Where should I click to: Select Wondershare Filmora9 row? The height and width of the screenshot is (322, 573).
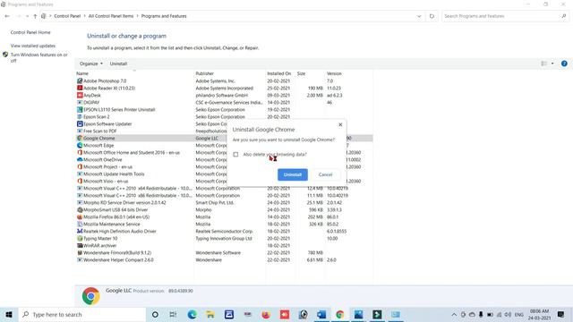coord(225,252)
